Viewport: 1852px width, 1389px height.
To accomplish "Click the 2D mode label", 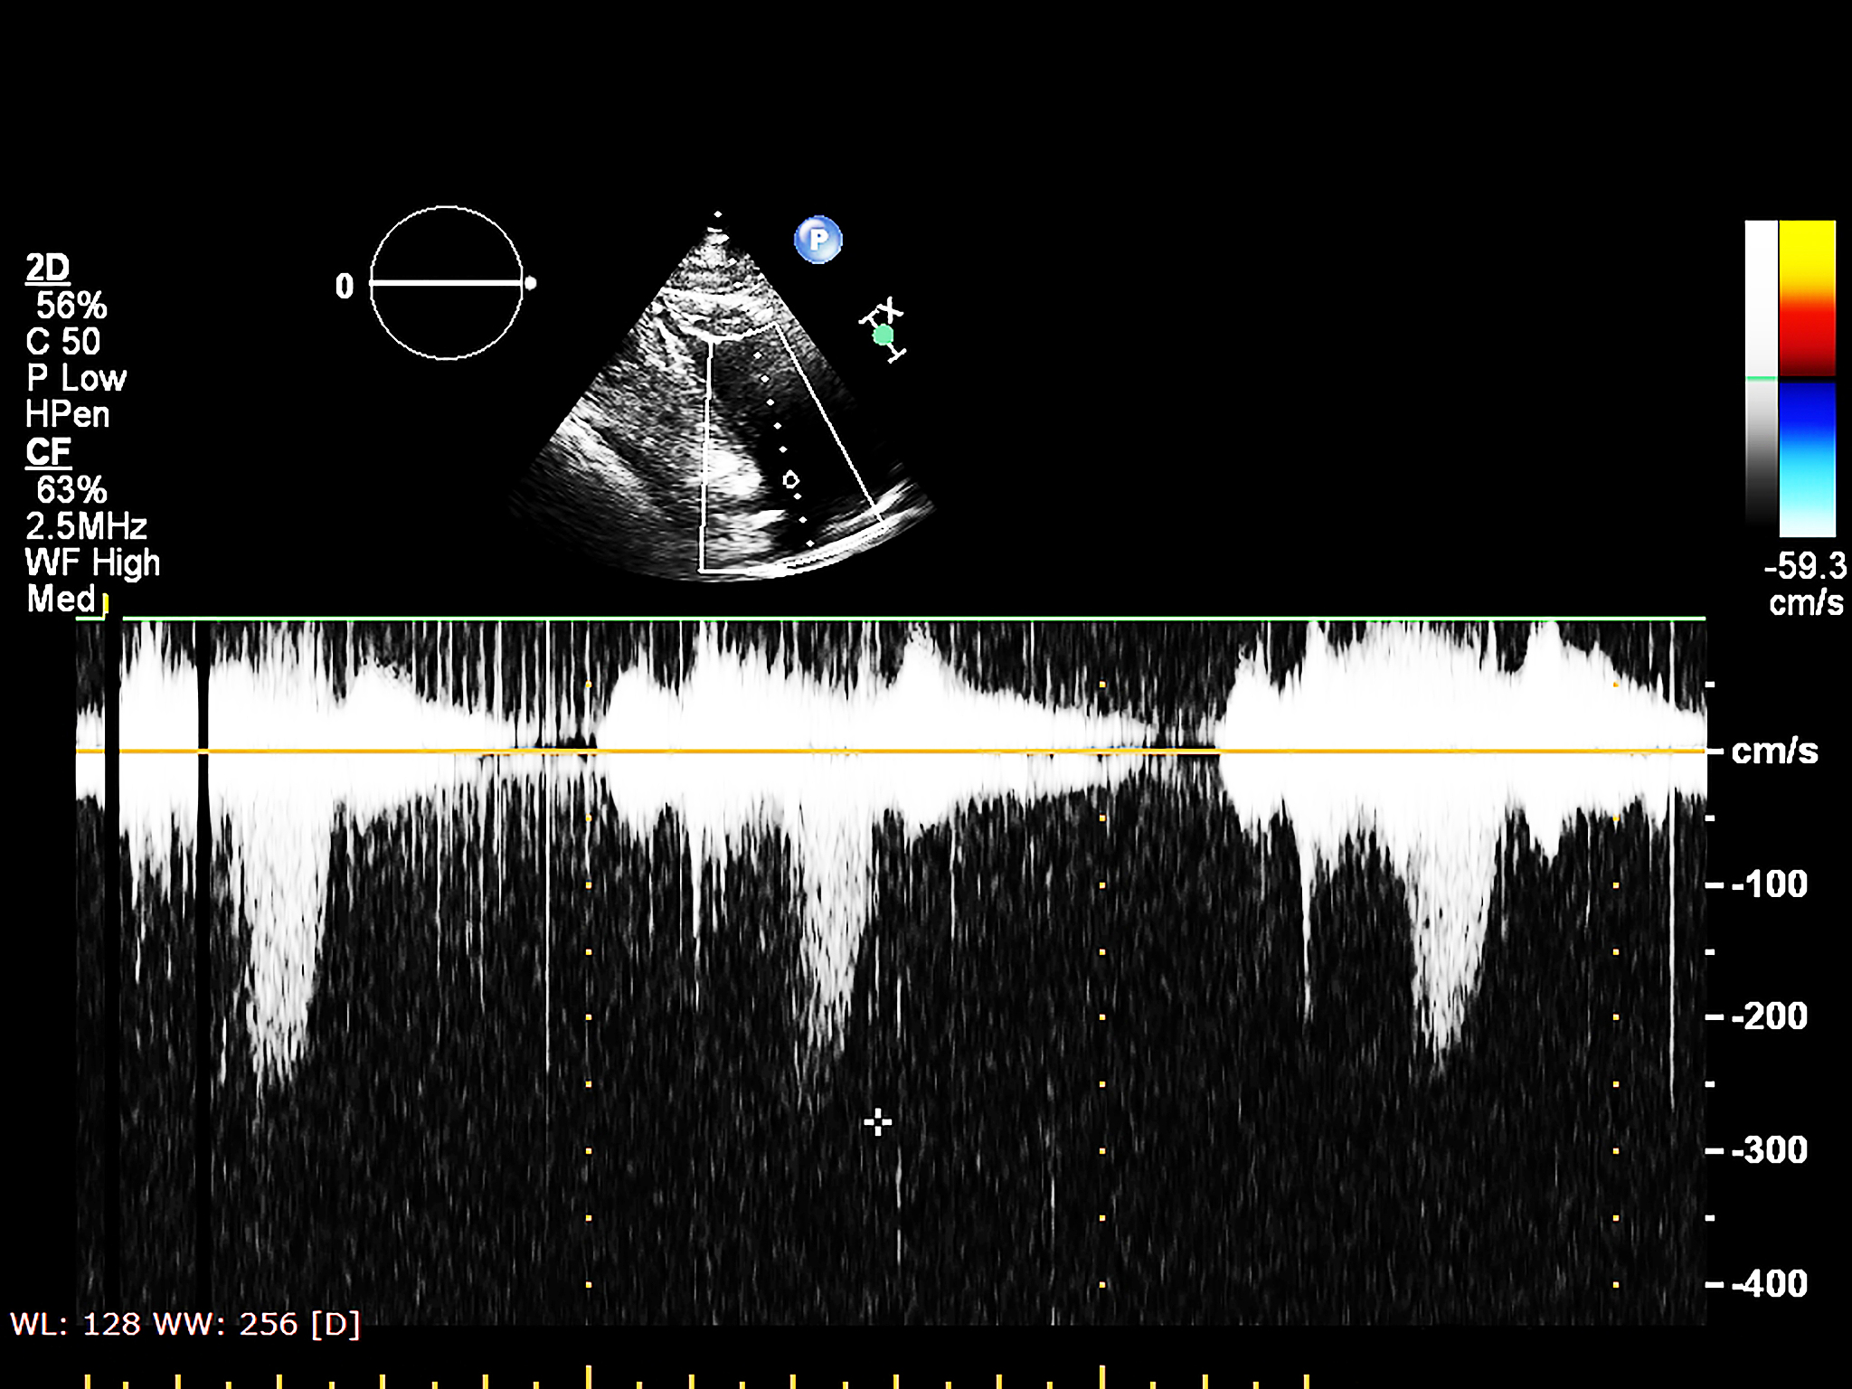I will pyautogui.click(x=48, y=268).
